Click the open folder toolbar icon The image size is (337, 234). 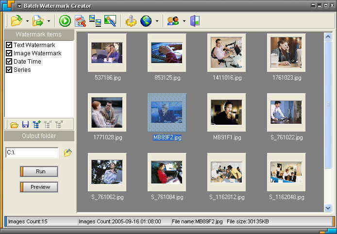click(x=17, y=21)
